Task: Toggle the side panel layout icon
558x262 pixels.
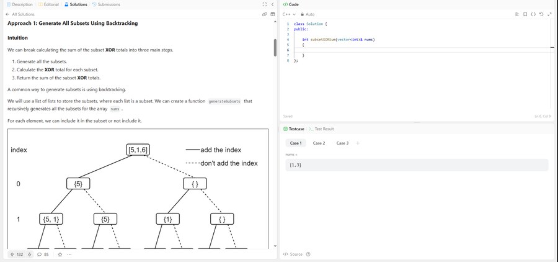Action: pyautogui.click(x=273, y=14)
